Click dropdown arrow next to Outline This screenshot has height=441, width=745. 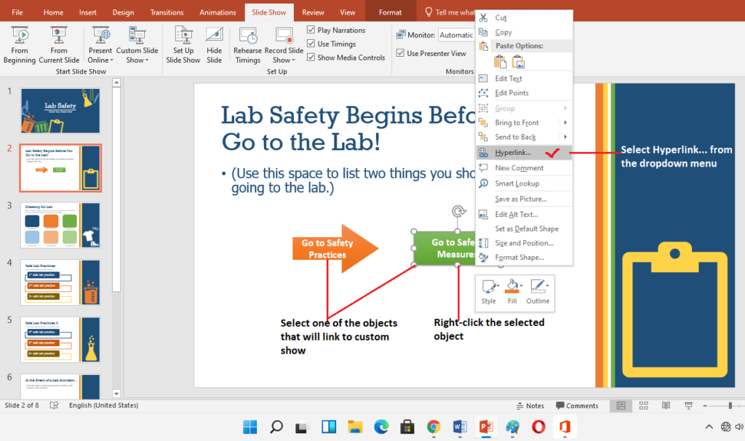(547, 285)
